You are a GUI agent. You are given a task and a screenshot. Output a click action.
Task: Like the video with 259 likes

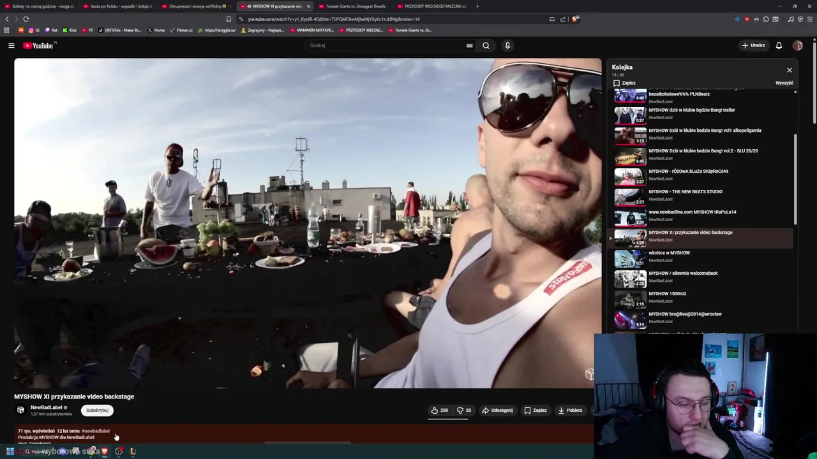440,411
